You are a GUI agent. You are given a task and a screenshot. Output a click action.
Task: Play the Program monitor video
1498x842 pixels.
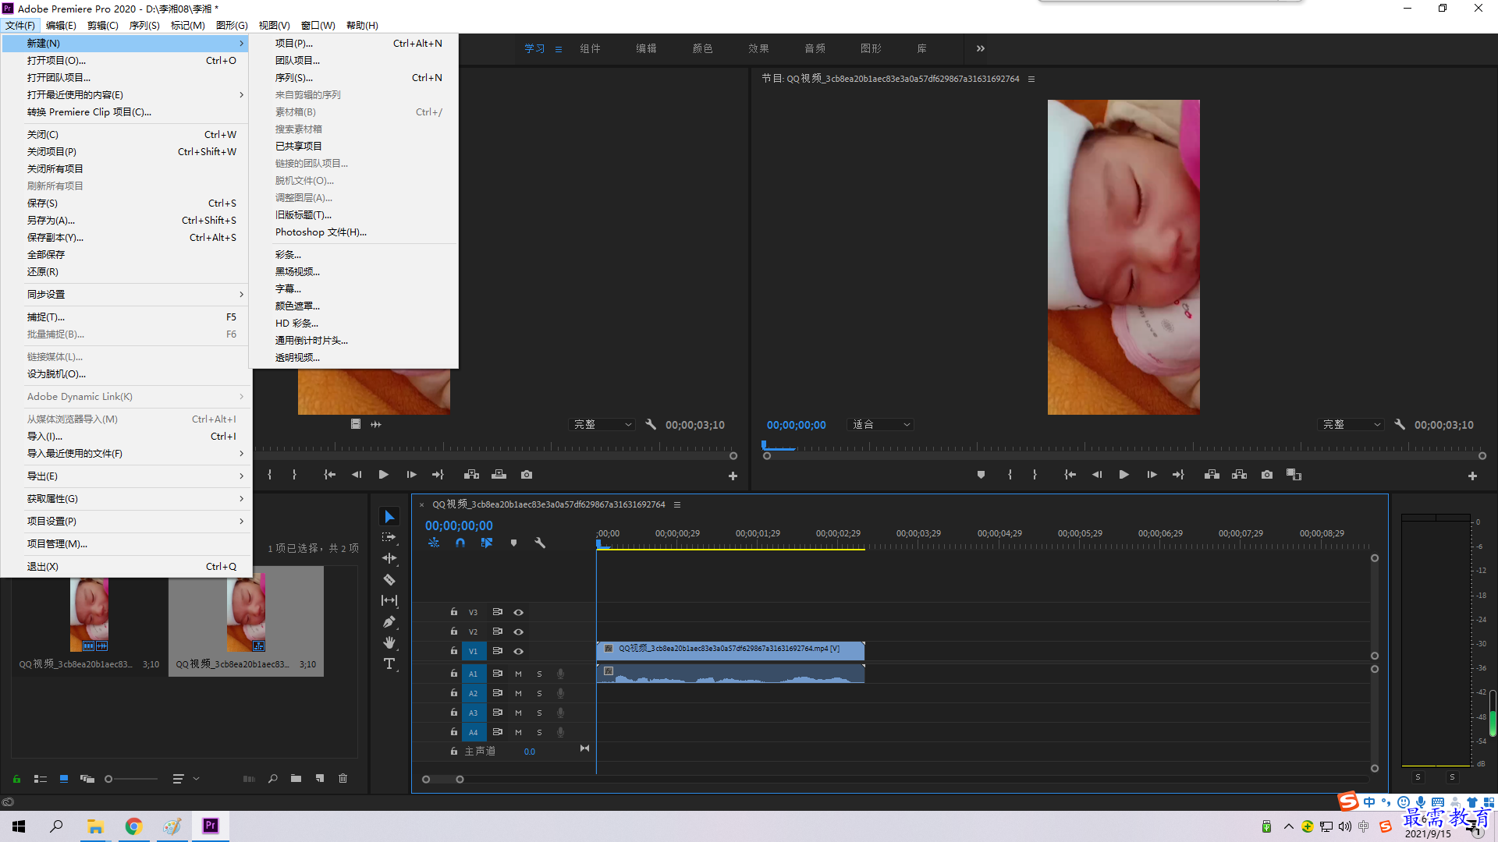pos(1124,475)
